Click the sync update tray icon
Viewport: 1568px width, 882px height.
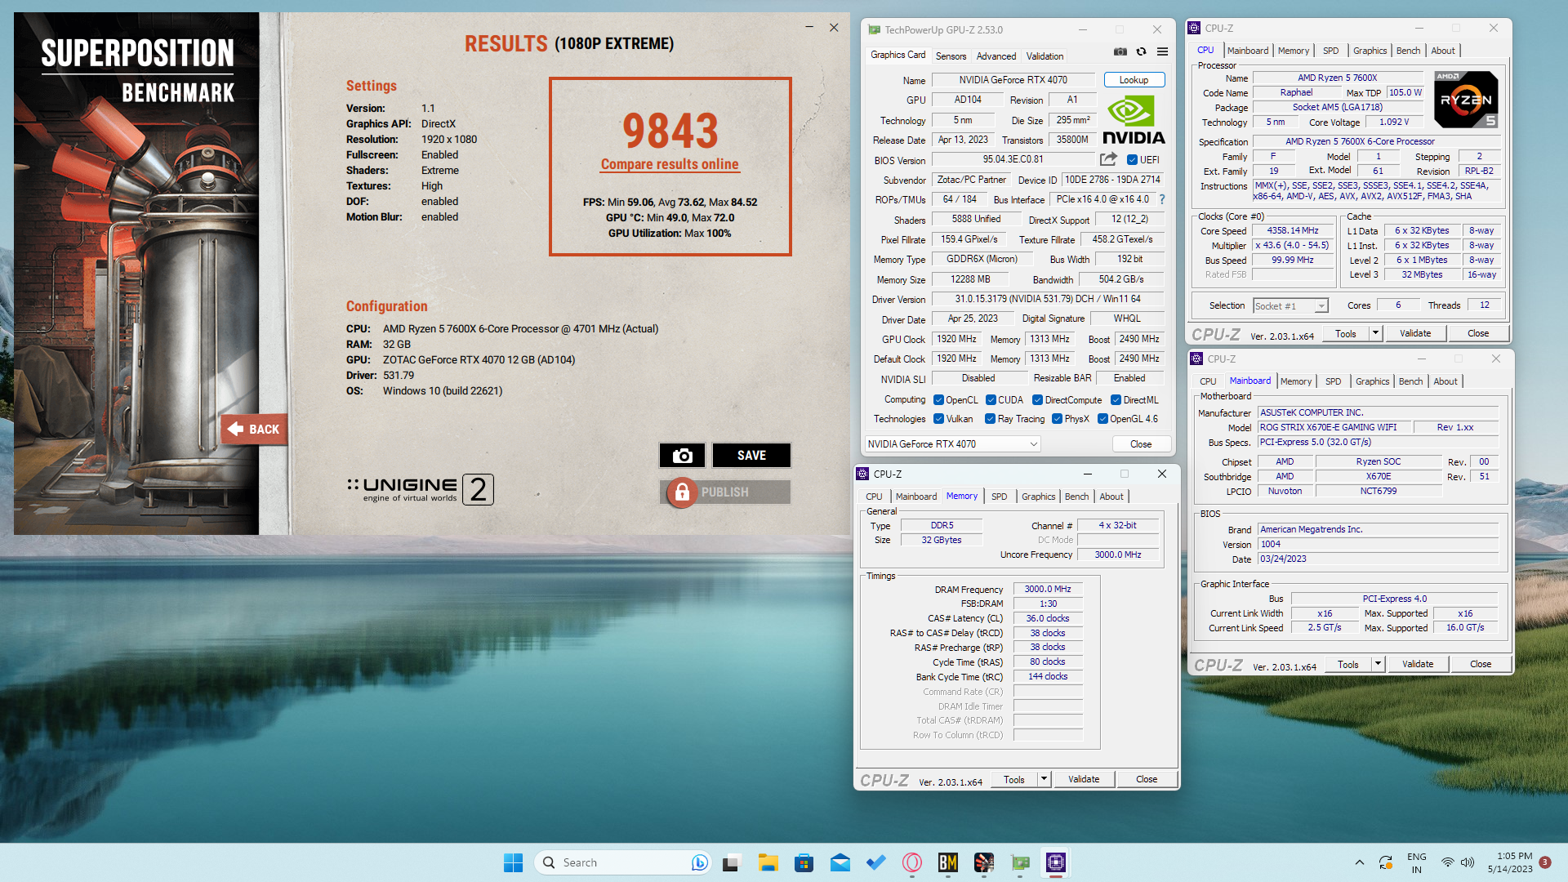[x=1386, y=862]
